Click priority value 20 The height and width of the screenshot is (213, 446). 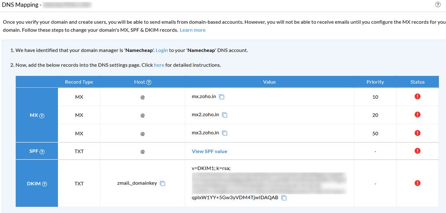tap(375, 115)
